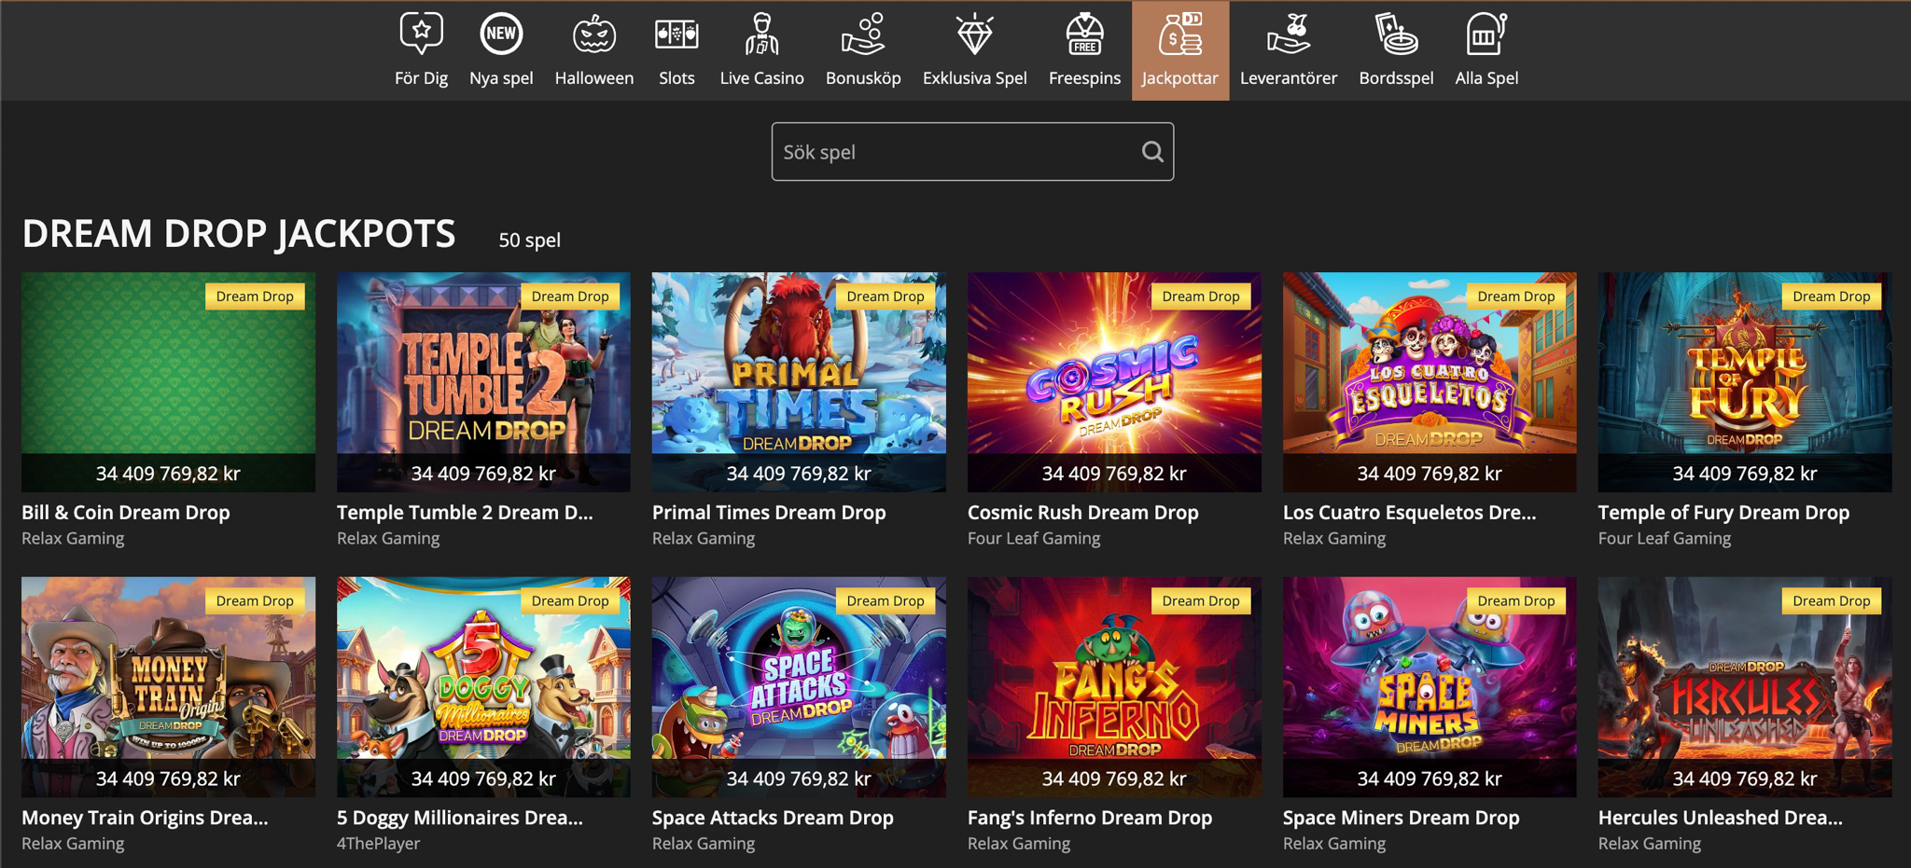1911x868 pixels.
Task: Click the Bill & Coin Dream Drop title
Action: coord(125,512)
